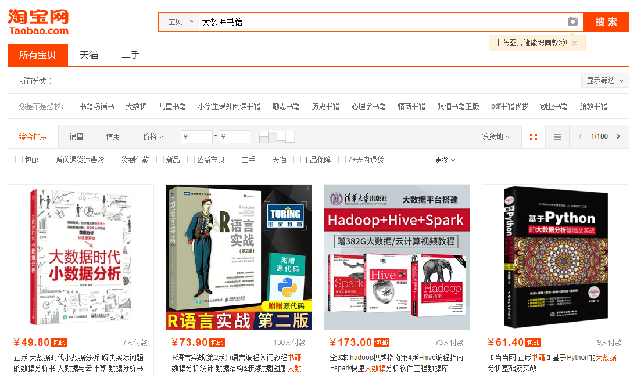630x375 pixels.
Task: Select the 二手 tab
Action: point(131,55)
